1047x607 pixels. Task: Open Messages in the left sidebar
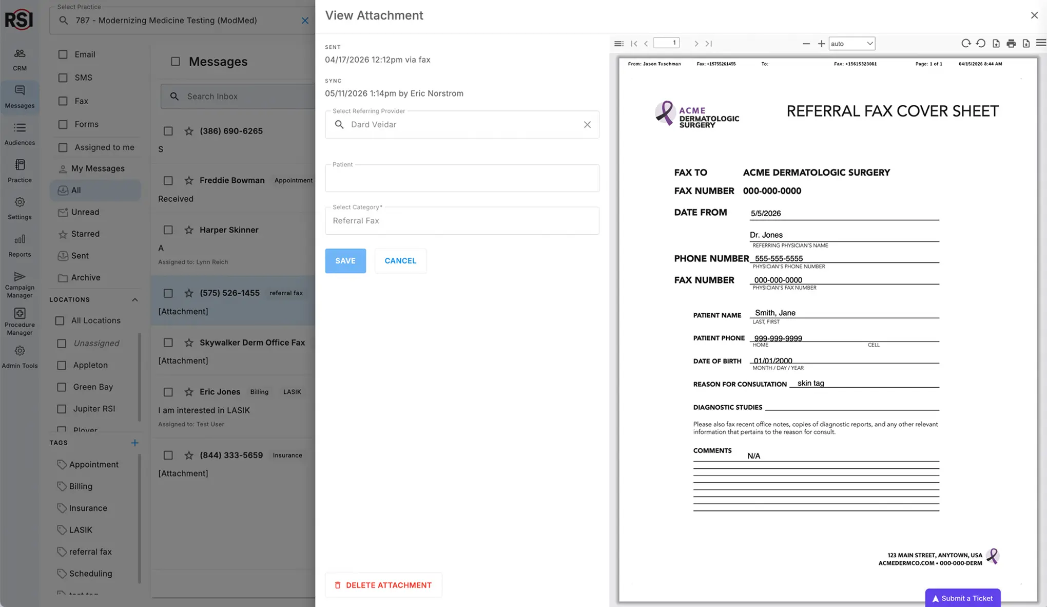tap(20, 97)
